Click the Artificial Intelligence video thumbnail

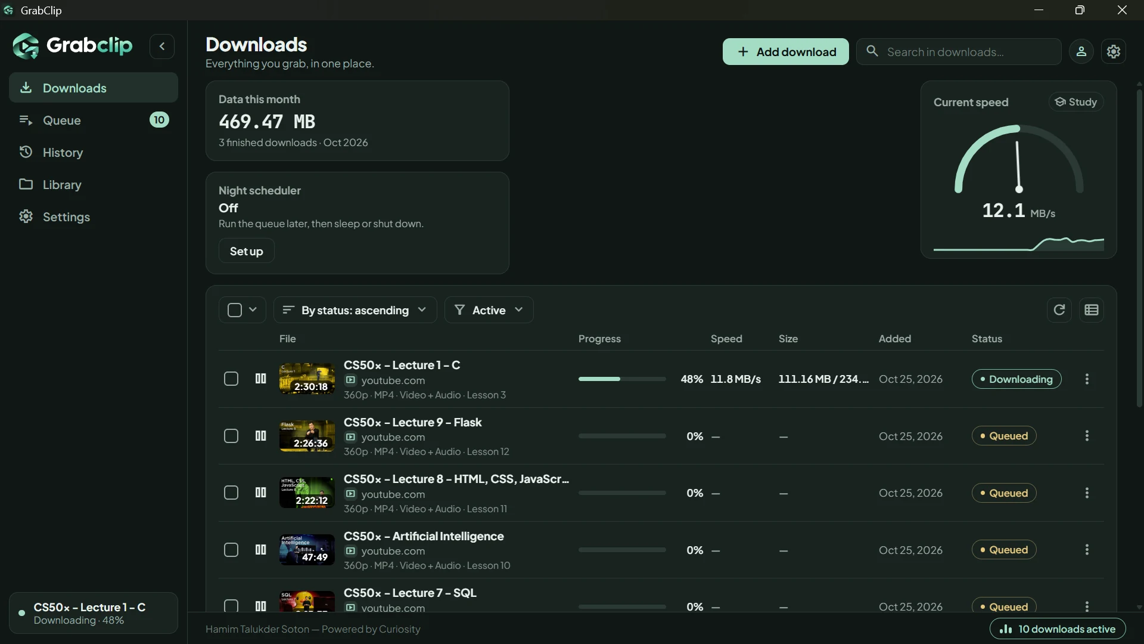click(307, 550)
